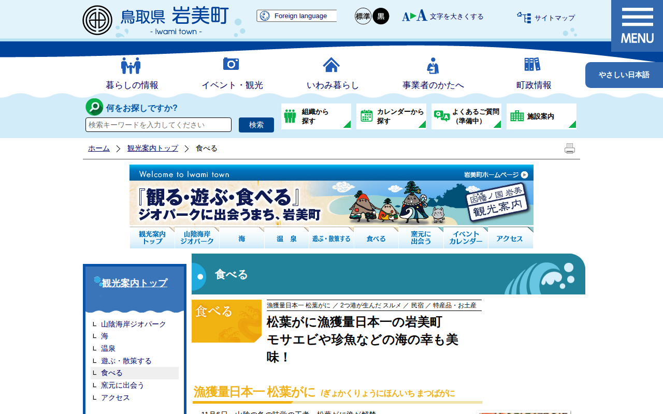This screenshot has height=414, width=663.
Task: Open sidebar item 温泉
Action: [108, 349]
